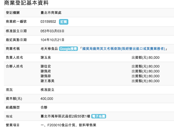Click the responsible person name 謝玉泉

pyautogui.click(x=46, y=58)
